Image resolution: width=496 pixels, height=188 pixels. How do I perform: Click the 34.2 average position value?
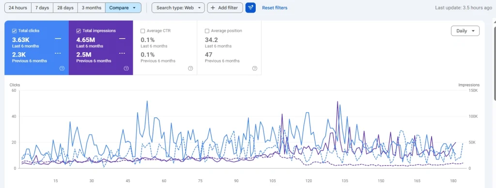tap(211, 40)
